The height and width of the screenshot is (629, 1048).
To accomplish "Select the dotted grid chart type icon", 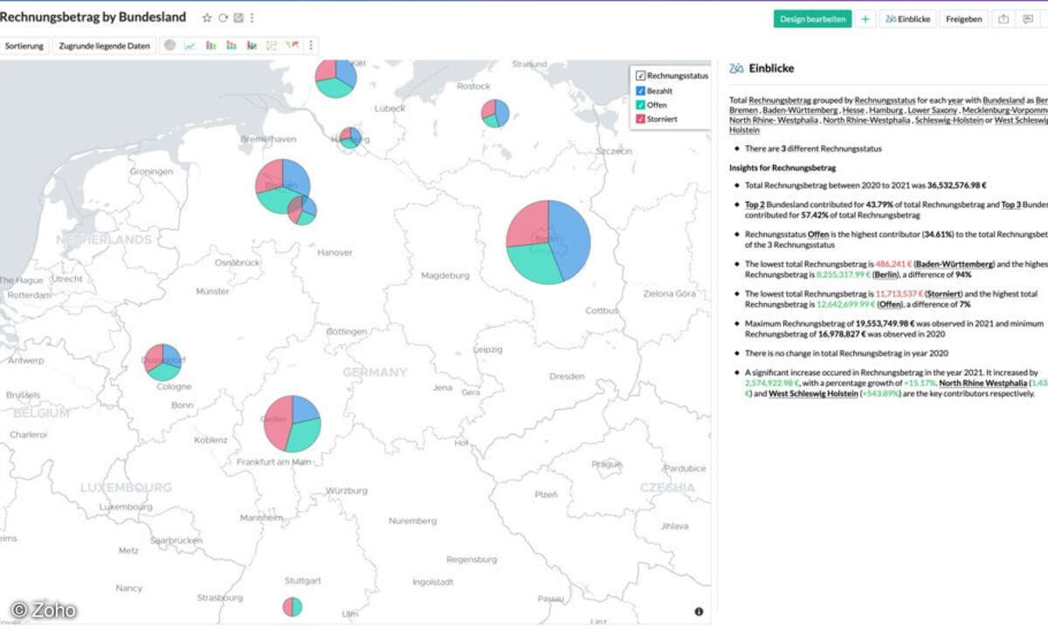I will click(272, 45).
